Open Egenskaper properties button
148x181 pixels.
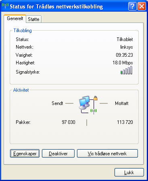(25, 154)
